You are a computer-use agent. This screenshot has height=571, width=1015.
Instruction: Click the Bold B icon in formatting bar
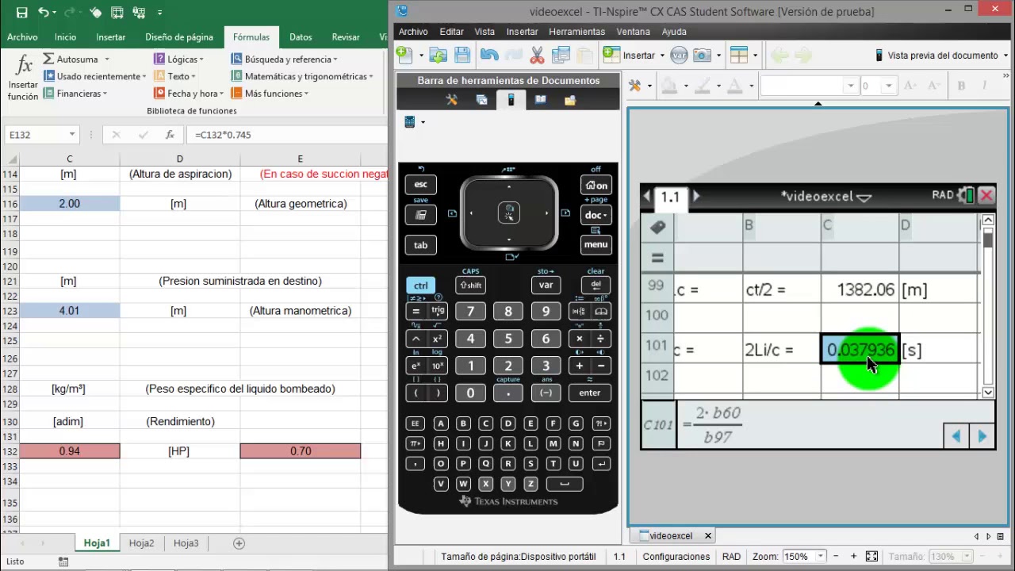961,86
